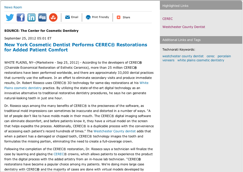Screen dimensions: 243x172
Task: Share the article on Facebook
Action: (21, 17)
